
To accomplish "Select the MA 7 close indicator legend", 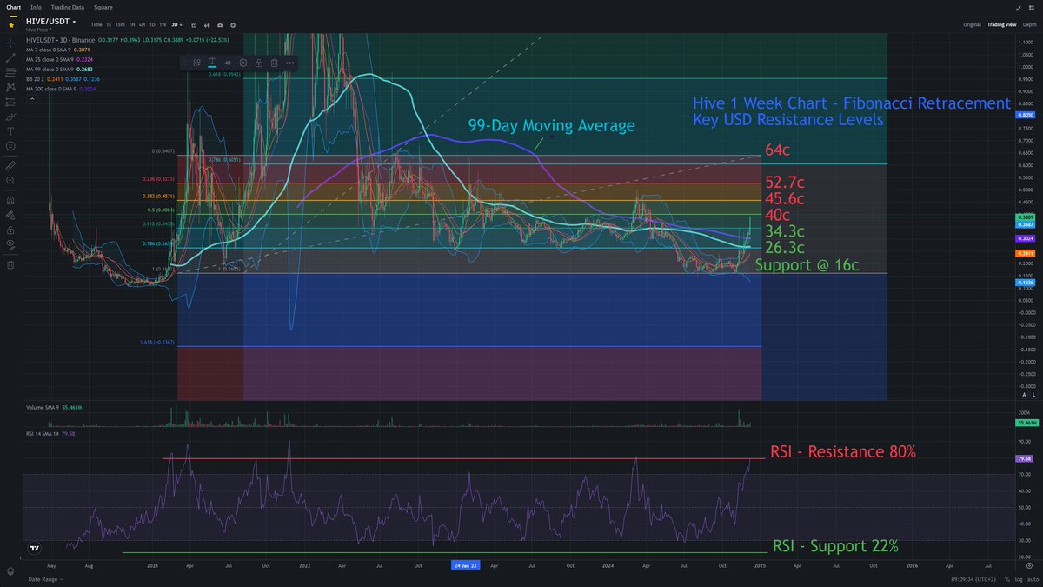I will click(x=57, y=50).
